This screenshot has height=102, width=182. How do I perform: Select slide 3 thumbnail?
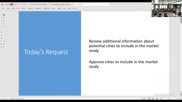click(x=4, y=18)
